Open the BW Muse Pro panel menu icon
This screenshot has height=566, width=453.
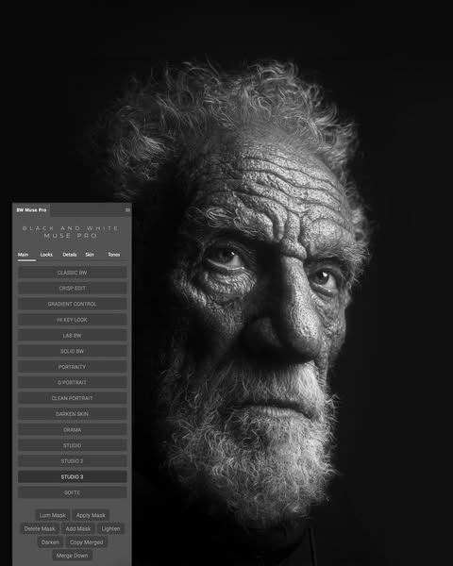(127, 209)
